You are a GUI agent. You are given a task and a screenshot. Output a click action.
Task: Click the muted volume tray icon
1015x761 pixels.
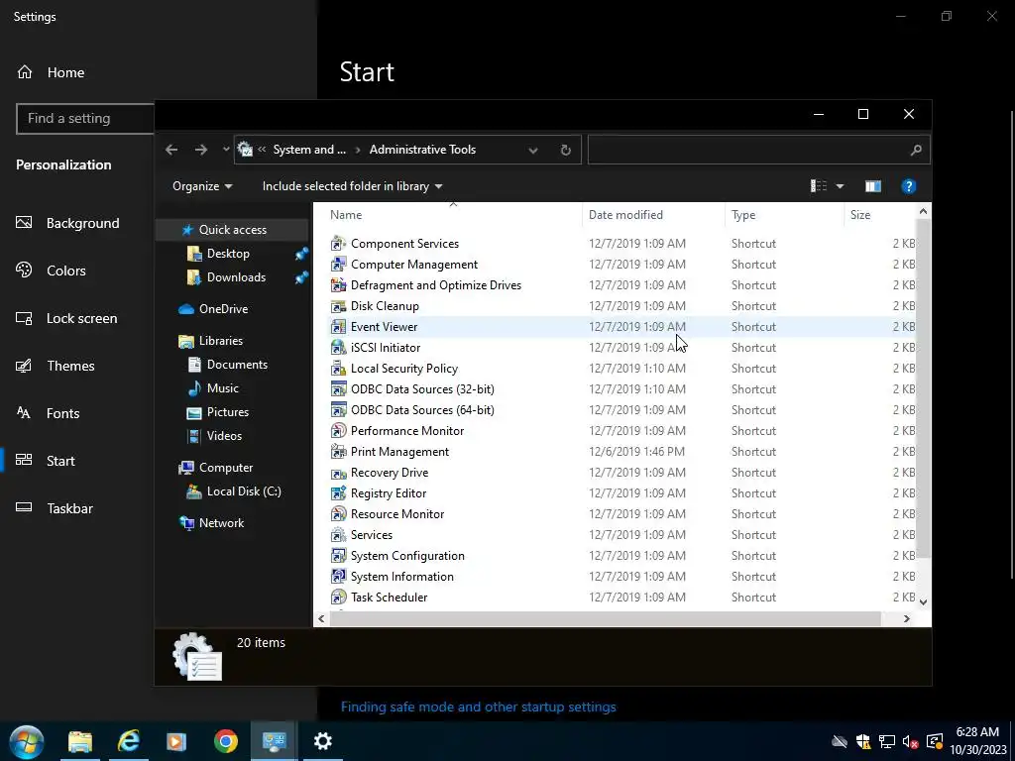[910, 741]
